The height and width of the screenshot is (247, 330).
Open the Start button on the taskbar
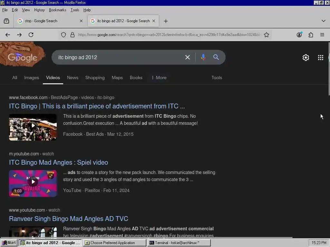[x=9, y=243]
